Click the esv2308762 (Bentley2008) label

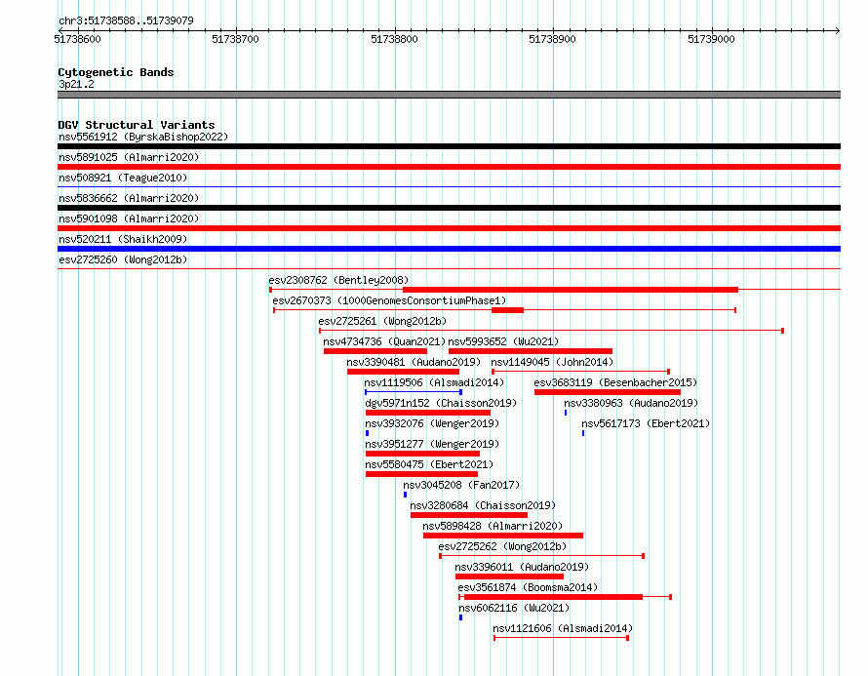tap(338, 280)
